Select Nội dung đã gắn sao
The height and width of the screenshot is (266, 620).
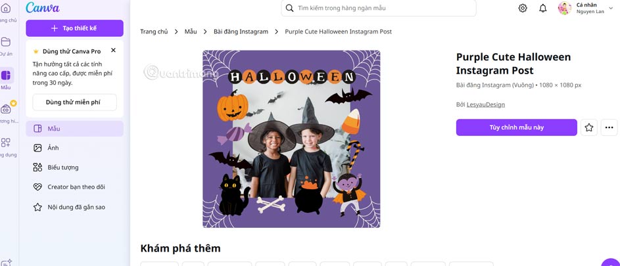[75, 207]
